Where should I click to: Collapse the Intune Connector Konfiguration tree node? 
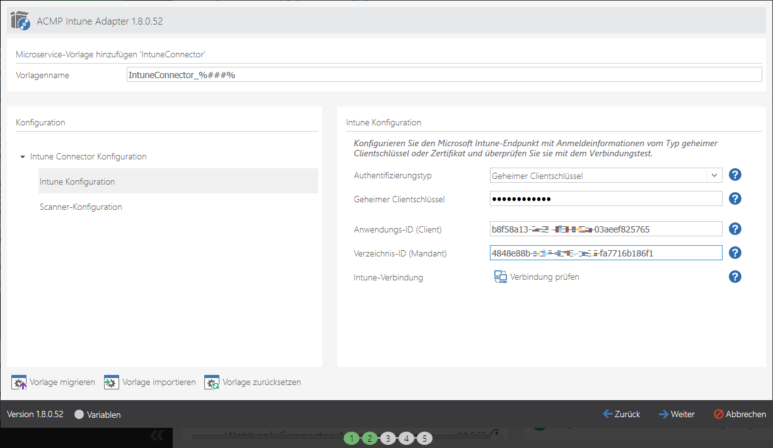[23, 157]
